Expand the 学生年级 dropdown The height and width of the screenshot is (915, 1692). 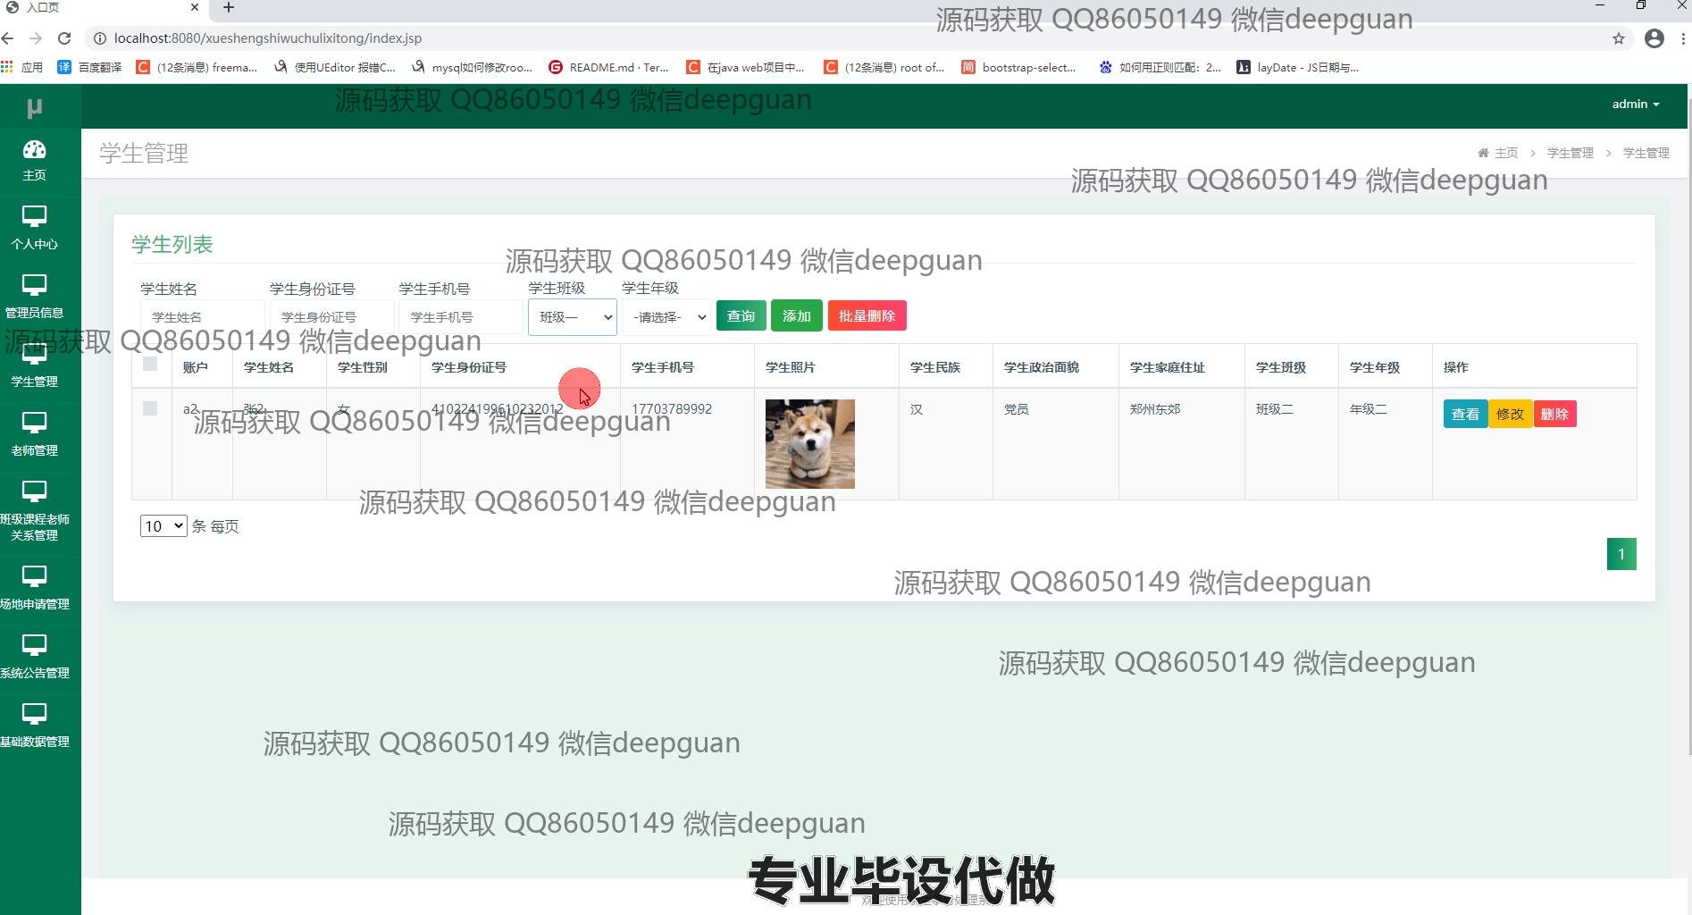(666, 317)
